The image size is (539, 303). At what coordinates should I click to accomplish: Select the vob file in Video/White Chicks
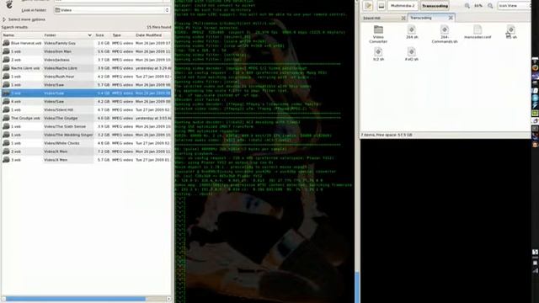click(86, 143)
